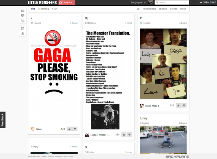Click the Add Post button
This screenshot has width=217, height=159.
click(67, 3)
